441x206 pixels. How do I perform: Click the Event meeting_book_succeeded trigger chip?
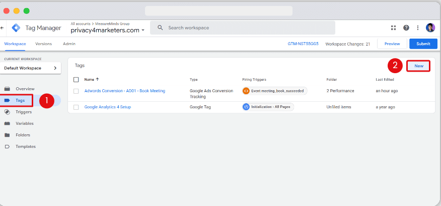click(274, 91)
